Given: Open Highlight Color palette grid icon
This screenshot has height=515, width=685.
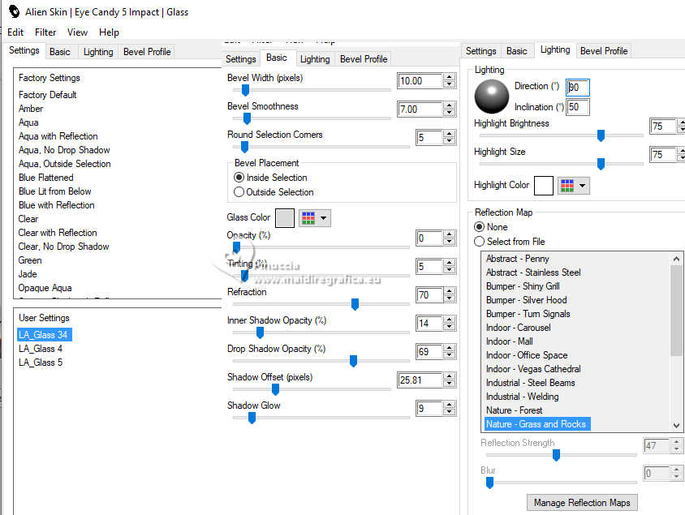Looking at the screenshot, I should pos(567,186).
